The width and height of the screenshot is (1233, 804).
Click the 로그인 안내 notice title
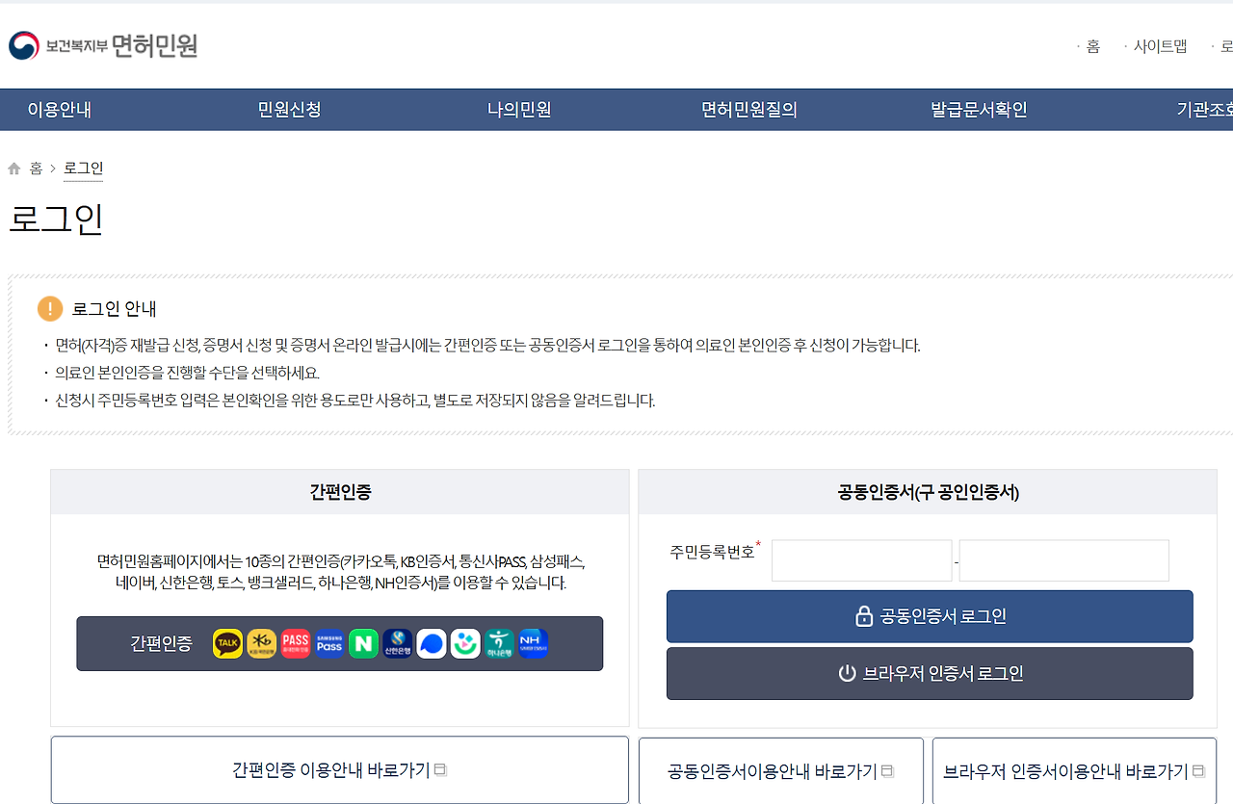click(x=114, y=309)
